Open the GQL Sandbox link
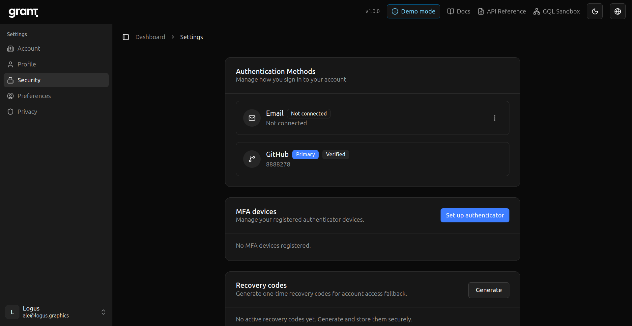Image resolution: width=632 pixels, height=326 pixels. (557, 12)
